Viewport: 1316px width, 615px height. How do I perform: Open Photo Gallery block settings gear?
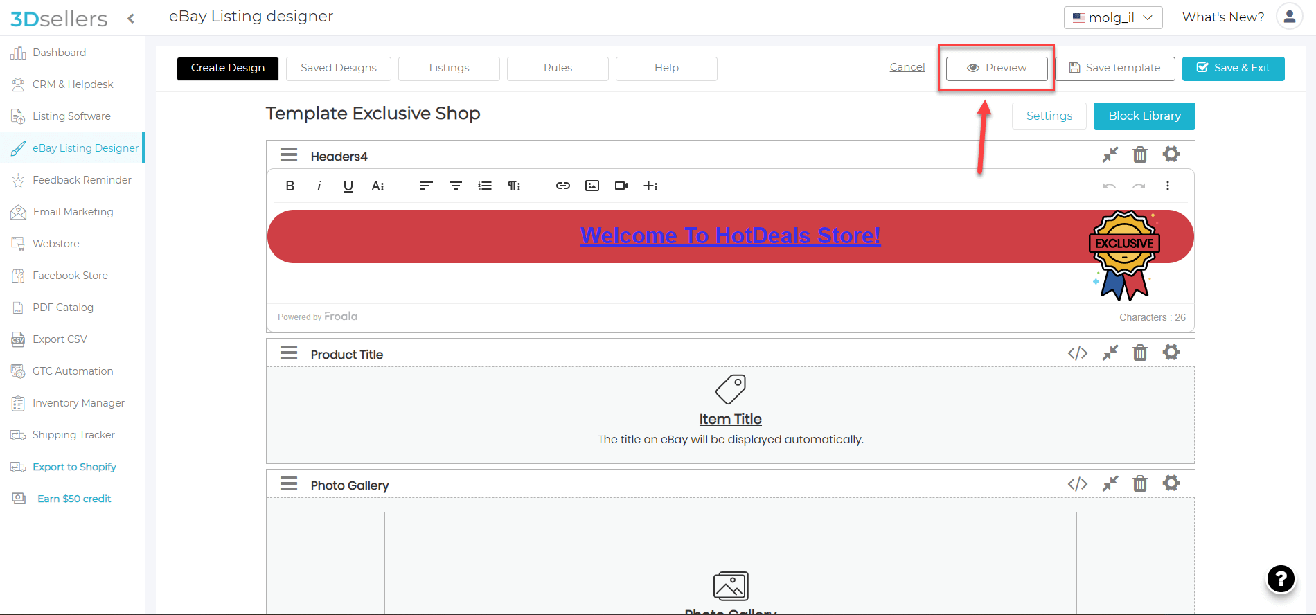pyautogui.click(x=1171, y=483)
